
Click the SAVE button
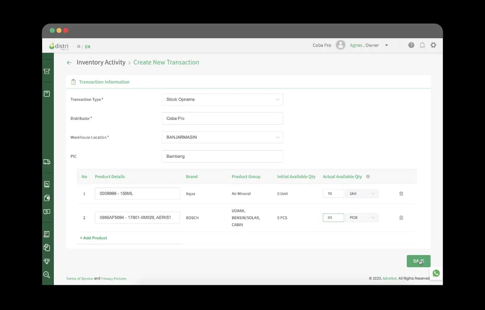pyautogui.click(x=418, y=261)
